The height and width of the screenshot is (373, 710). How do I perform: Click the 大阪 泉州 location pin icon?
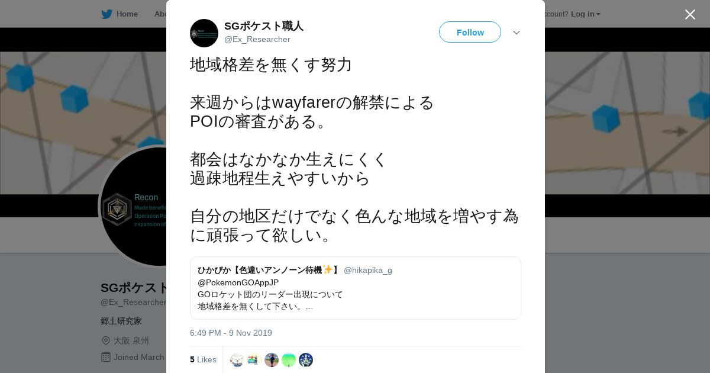106,340
